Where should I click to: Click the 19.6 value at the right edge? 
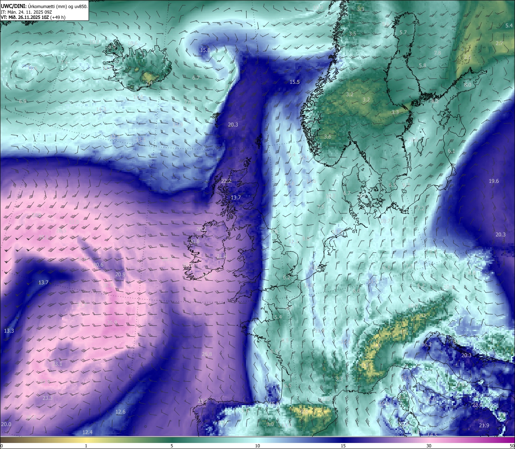click(x=494, y=181)
